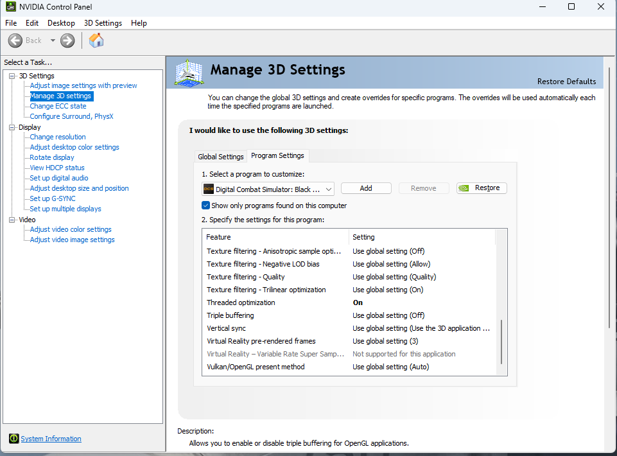
Task: Open System Information link
Action: [51, 439]
